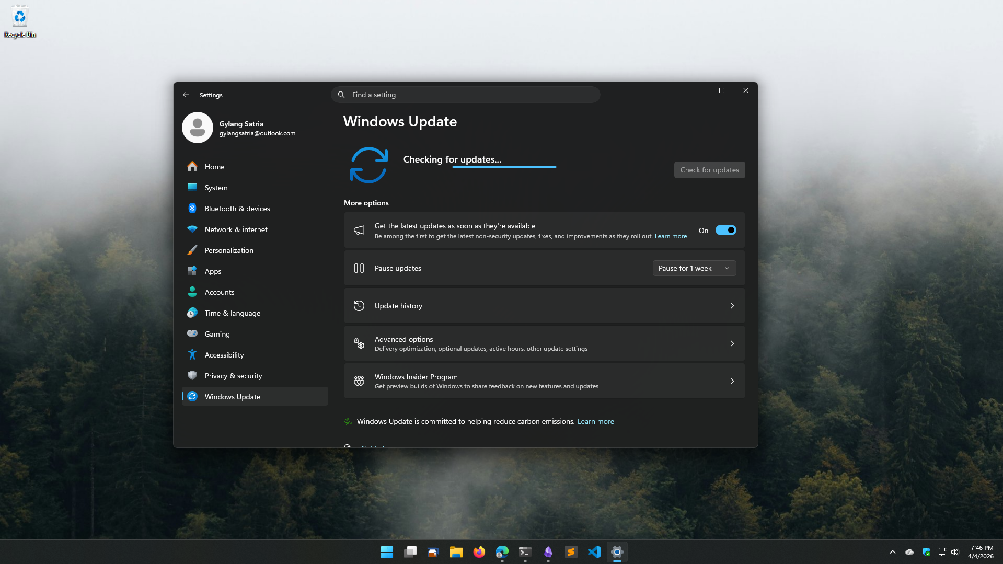Image resolution: width=1003 pixels, height=564 pixels.
Task: Click Pause for 1 week button
Action: [x=685, y=268]
